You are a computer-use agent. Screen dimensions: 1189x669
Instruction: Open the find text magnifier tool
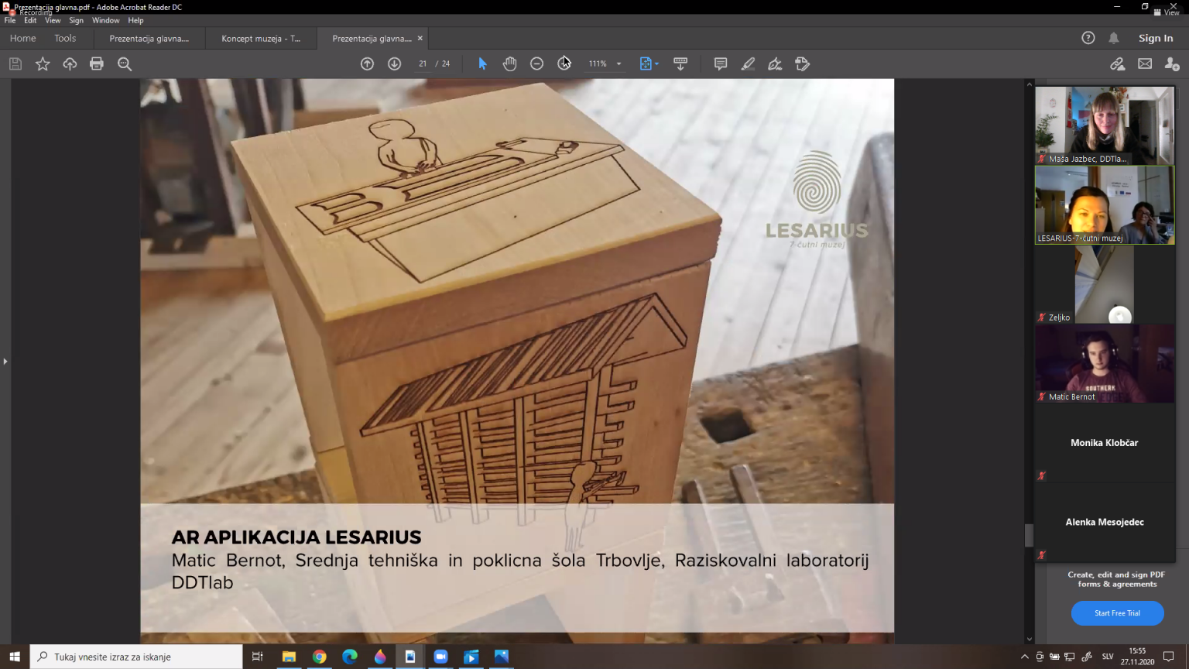tap(125, 63)
